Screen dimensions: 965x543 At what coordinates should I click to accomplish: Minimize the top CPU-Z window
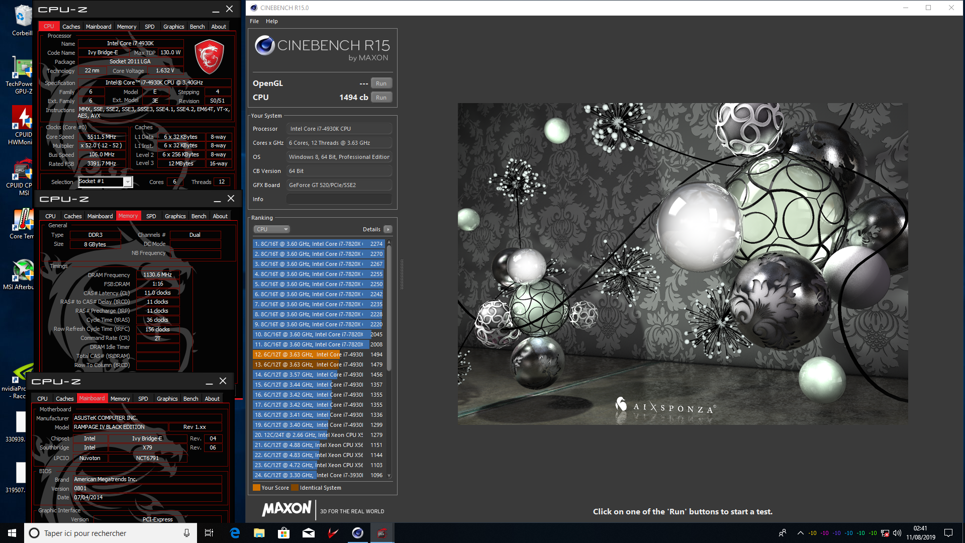(216, 9)
